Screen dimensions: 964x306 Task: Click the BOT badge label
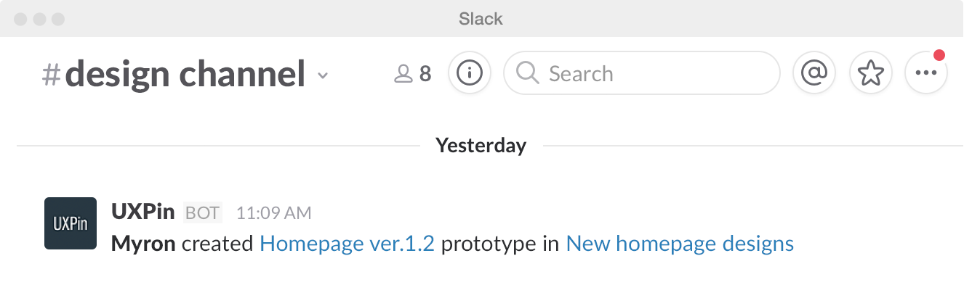[202, 212]
